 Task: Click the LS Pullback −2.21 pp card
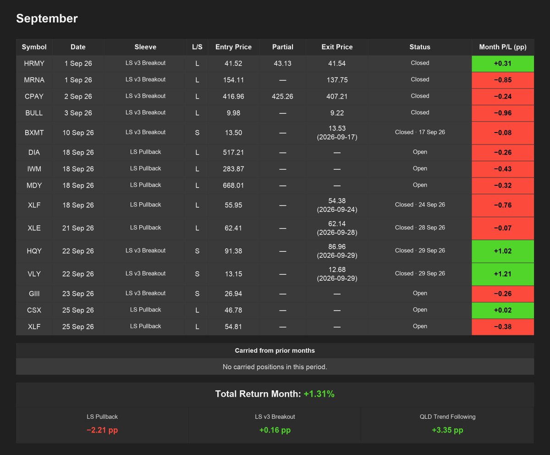click(x=102, y=425)
